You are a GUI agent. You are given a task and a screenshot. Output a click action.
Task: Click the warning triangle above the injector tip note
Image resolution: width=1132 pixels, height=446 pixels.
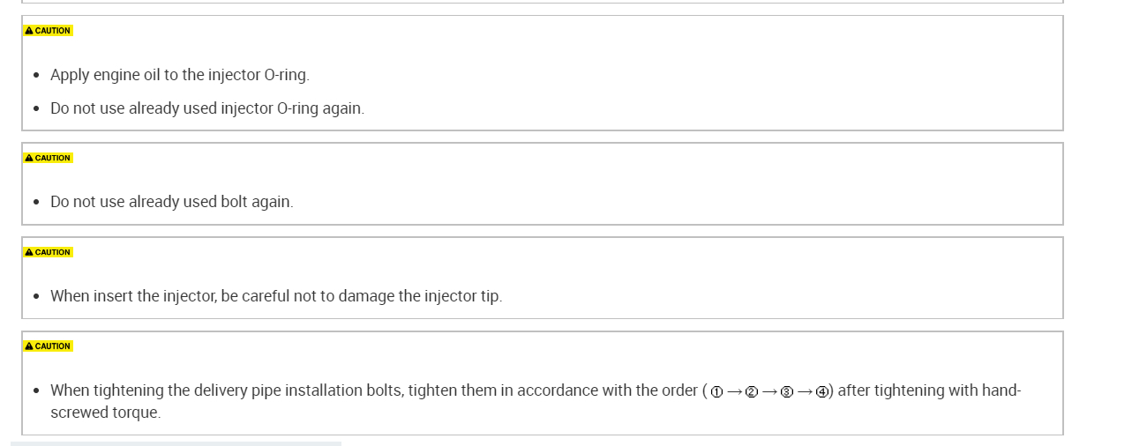point(29,253)
